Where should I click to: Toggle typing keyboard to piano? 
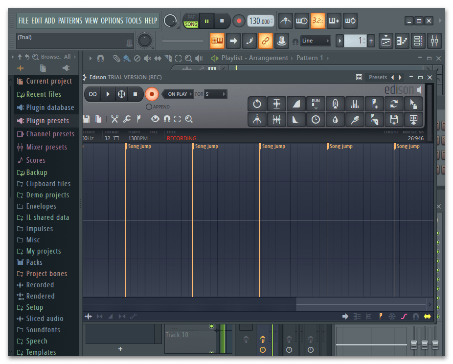coord(217,41)
